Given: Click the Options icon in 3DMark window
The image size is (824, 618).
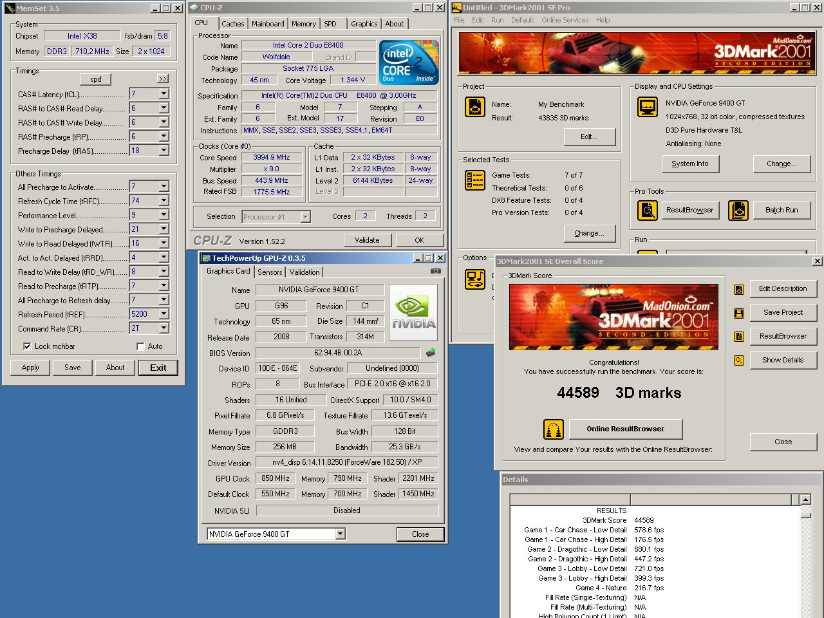Looking at the screenshot, I should 475,279.
